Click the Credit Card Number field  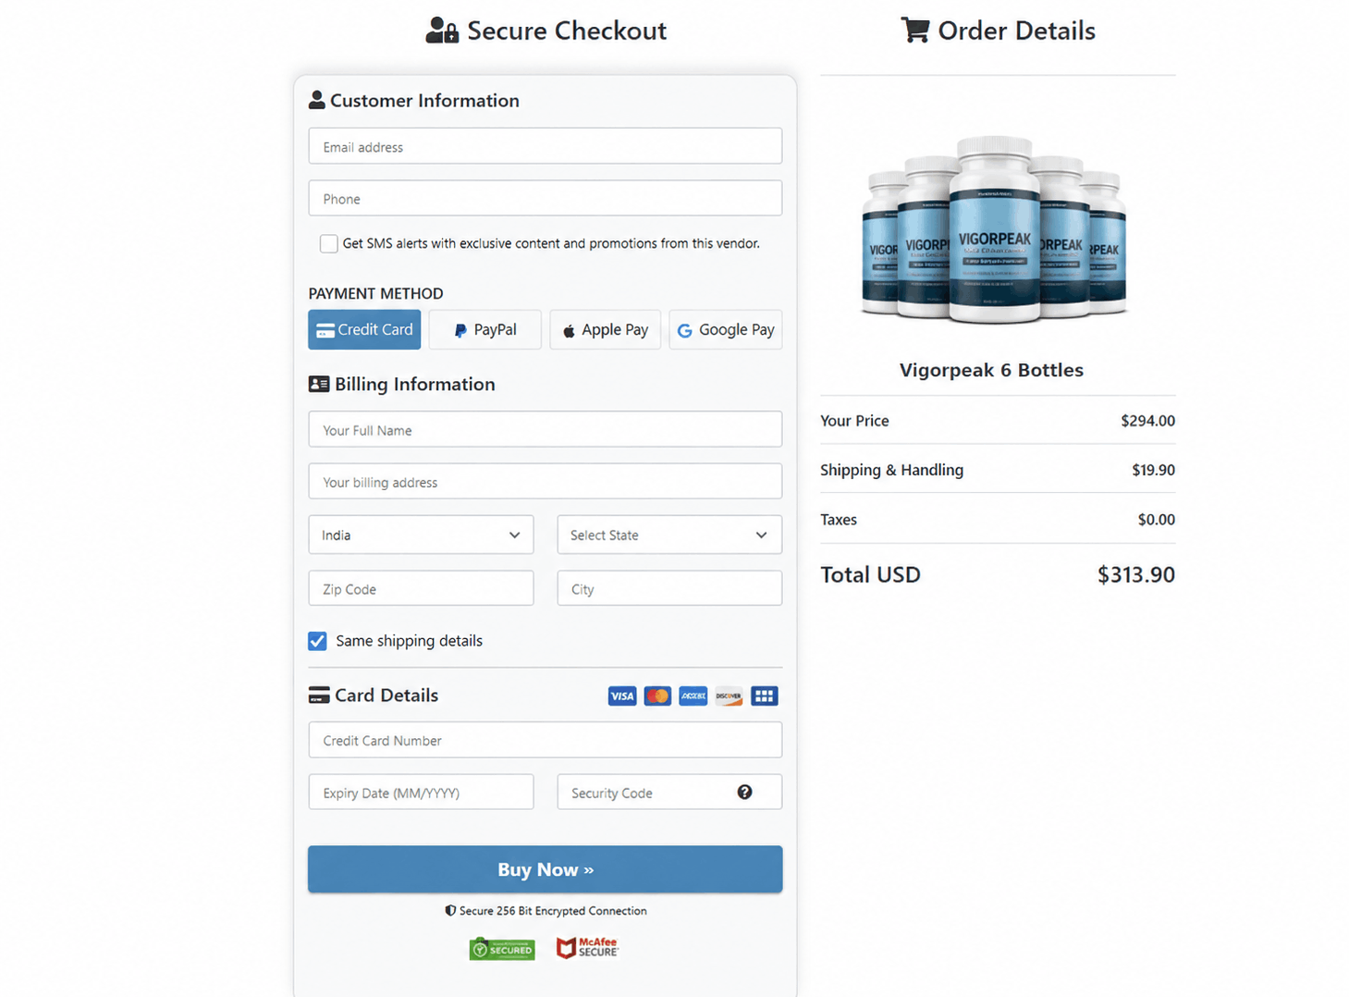pyautogui.click(x=546, y=740)
